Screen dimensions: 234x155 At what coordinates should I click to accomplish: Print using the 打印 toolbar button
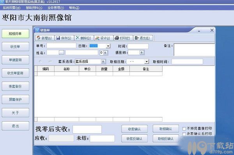123,38
